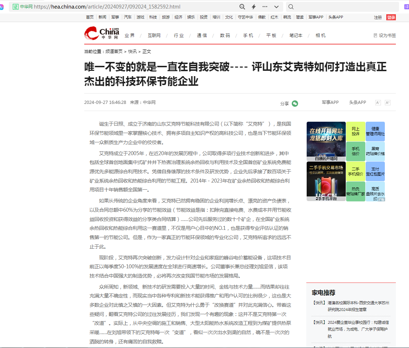
Task: Open 汽车 in top navigation
Action: coord(128,17)
